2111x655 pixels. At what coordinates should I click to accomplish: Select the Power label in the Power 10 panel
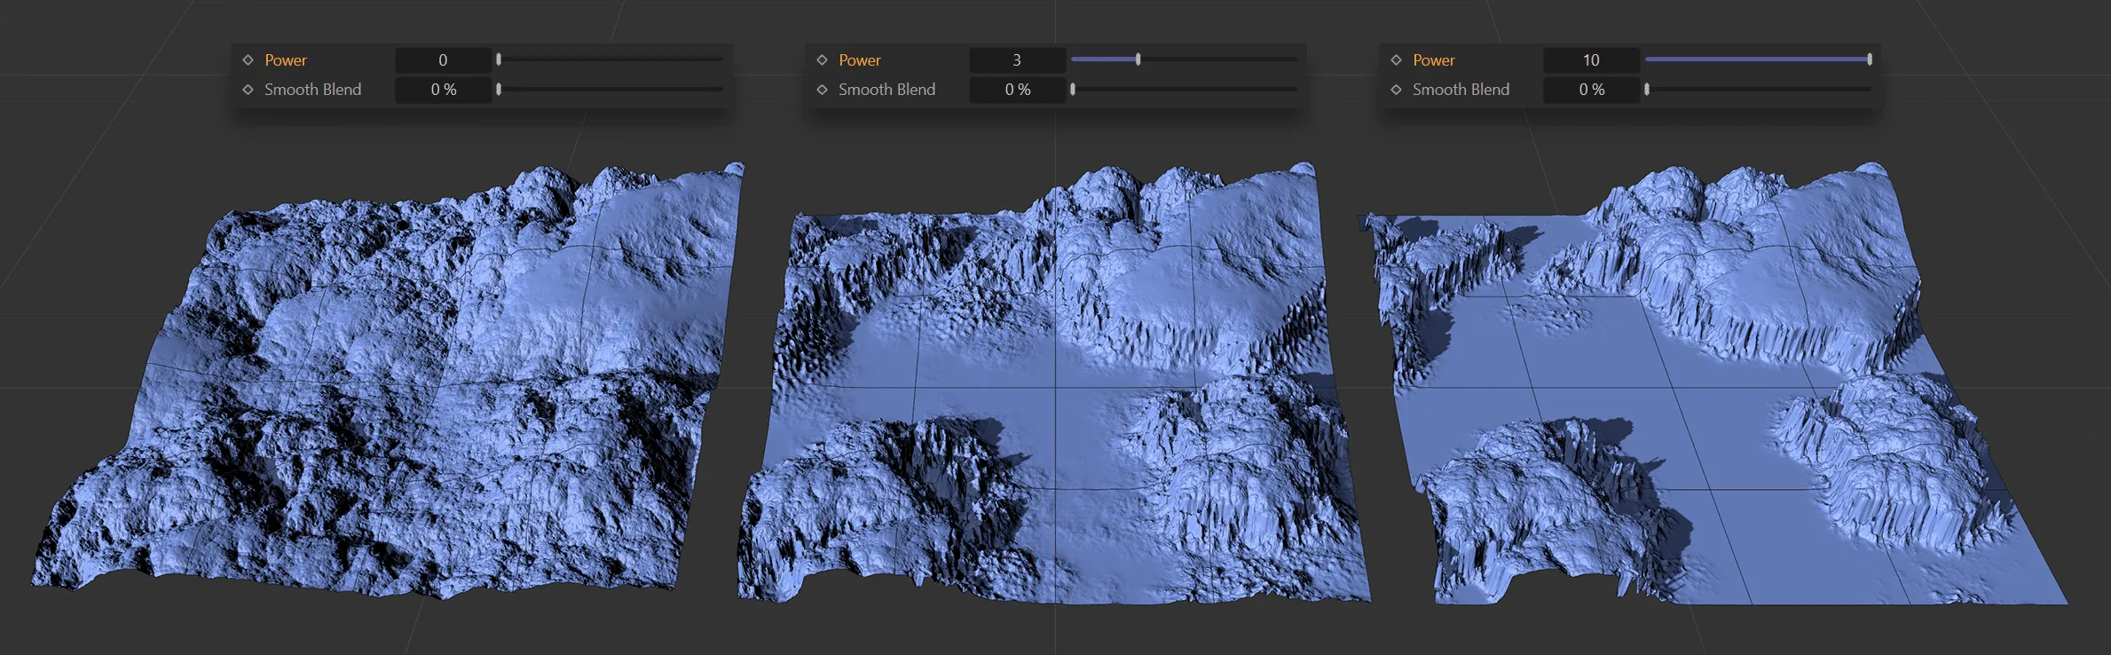click(1433, 60)
